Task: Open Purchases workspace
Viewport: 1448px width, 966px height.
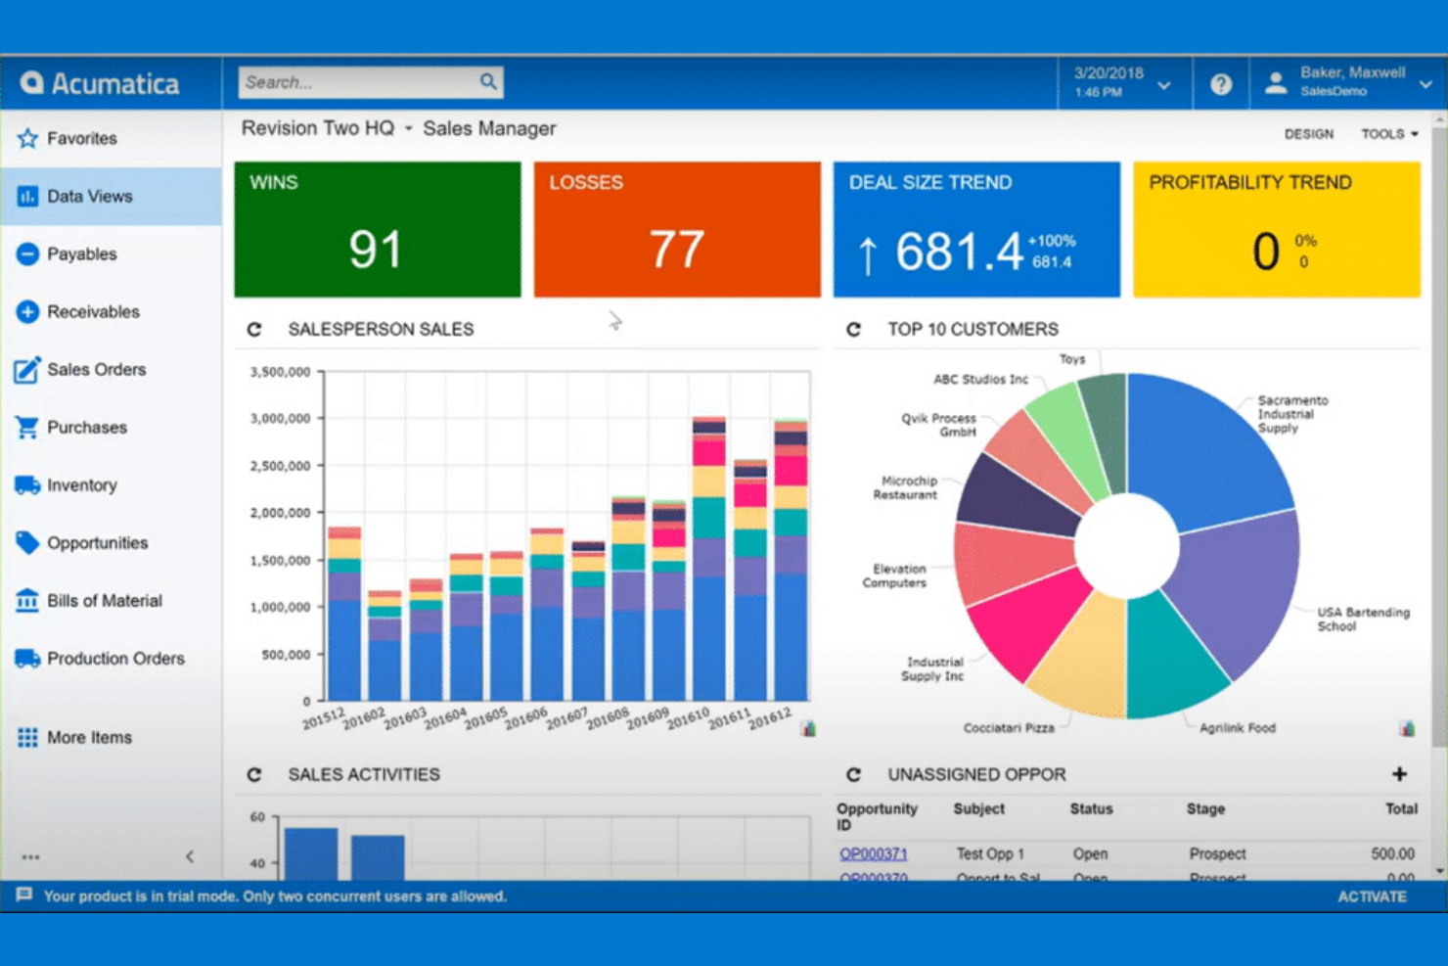Action: click(x=111, y=427)
